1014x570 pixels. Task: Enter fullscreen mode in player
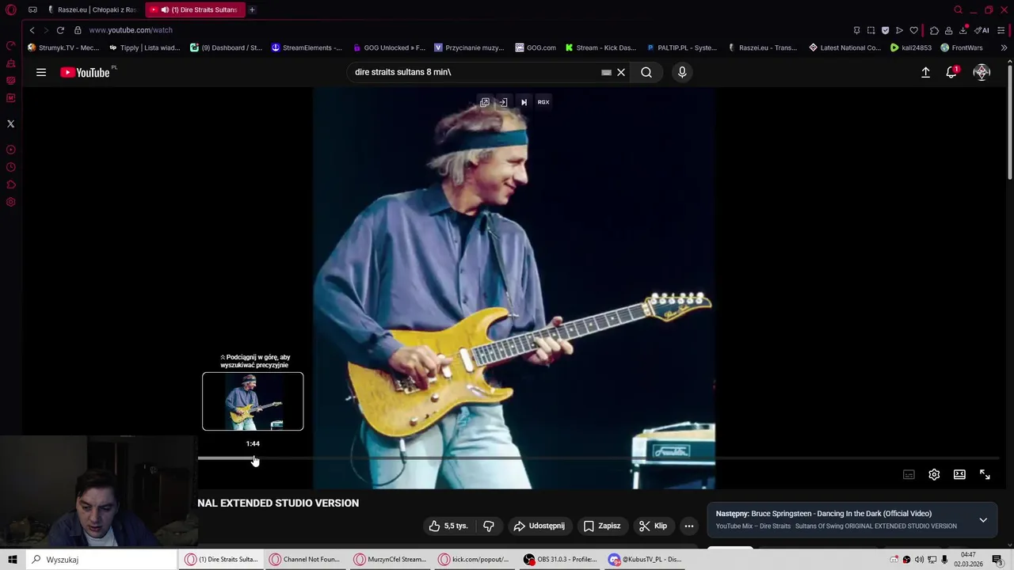pos(985,474)
